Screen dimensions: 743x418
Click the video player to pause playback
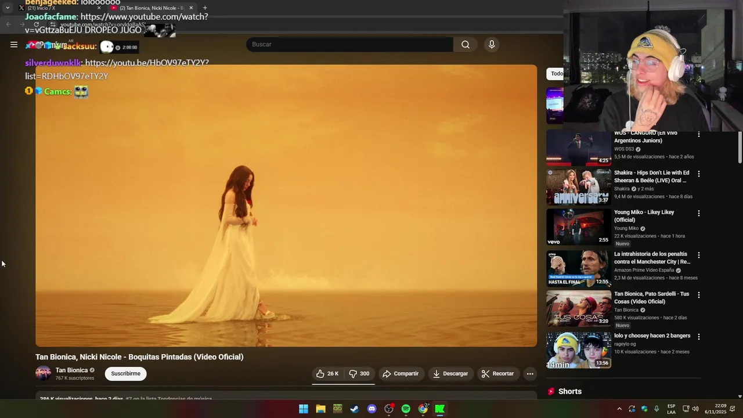(286, 206)
